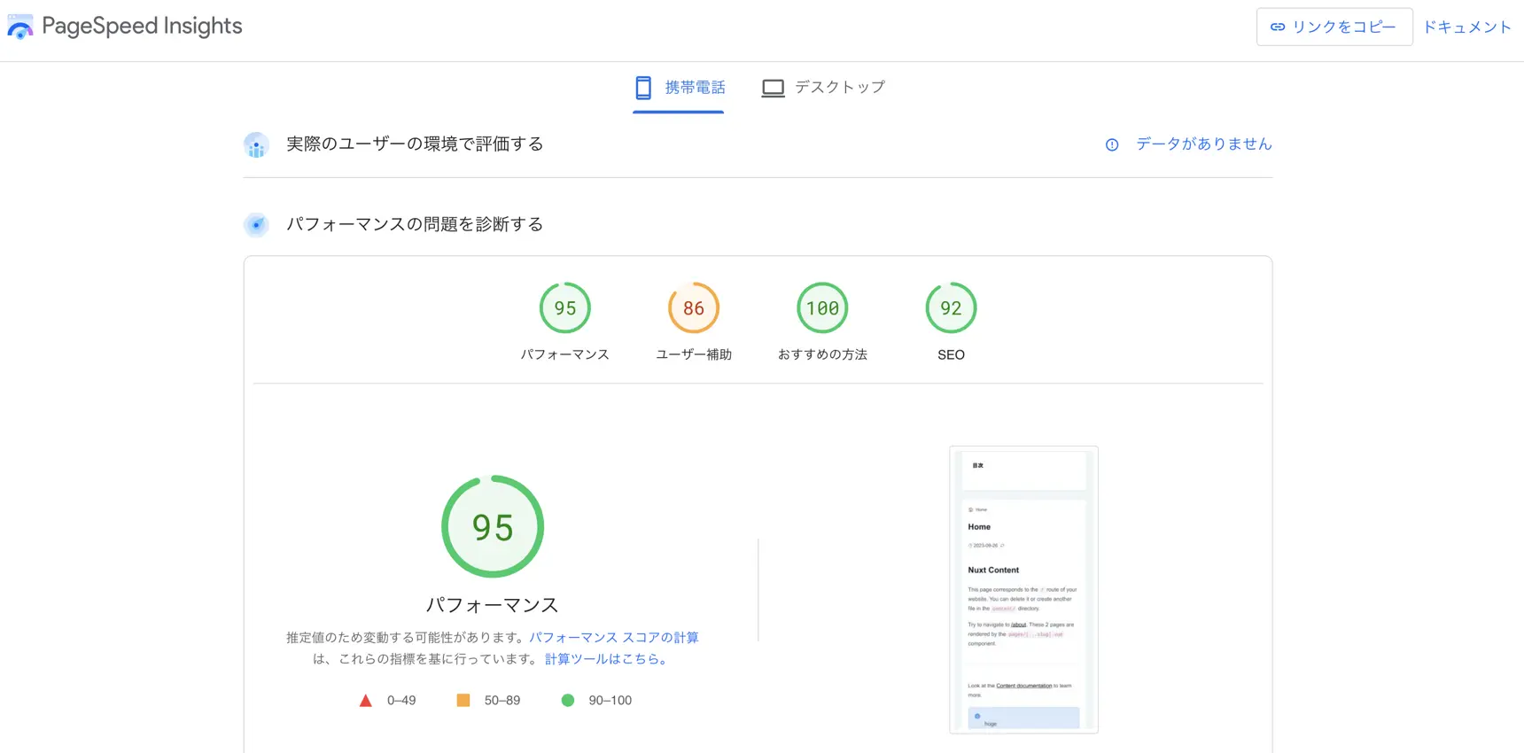Click the orange square 50–89 legend icon
Viewport: 1524px width, 753px height.
pos(463,701)
